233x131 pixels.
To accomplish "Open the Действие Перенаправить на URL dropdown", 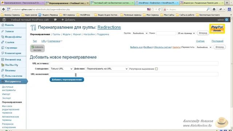I will pos(107,69).
